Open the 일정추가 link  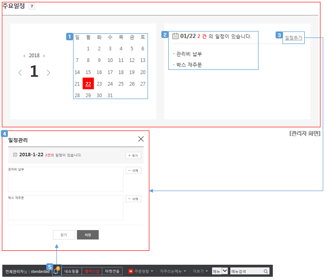pos(293,38)
